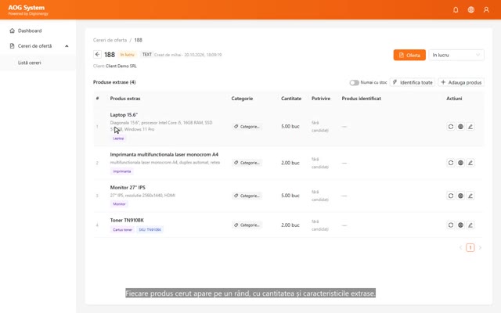Click the TEXT source badge

pos(146,54)
